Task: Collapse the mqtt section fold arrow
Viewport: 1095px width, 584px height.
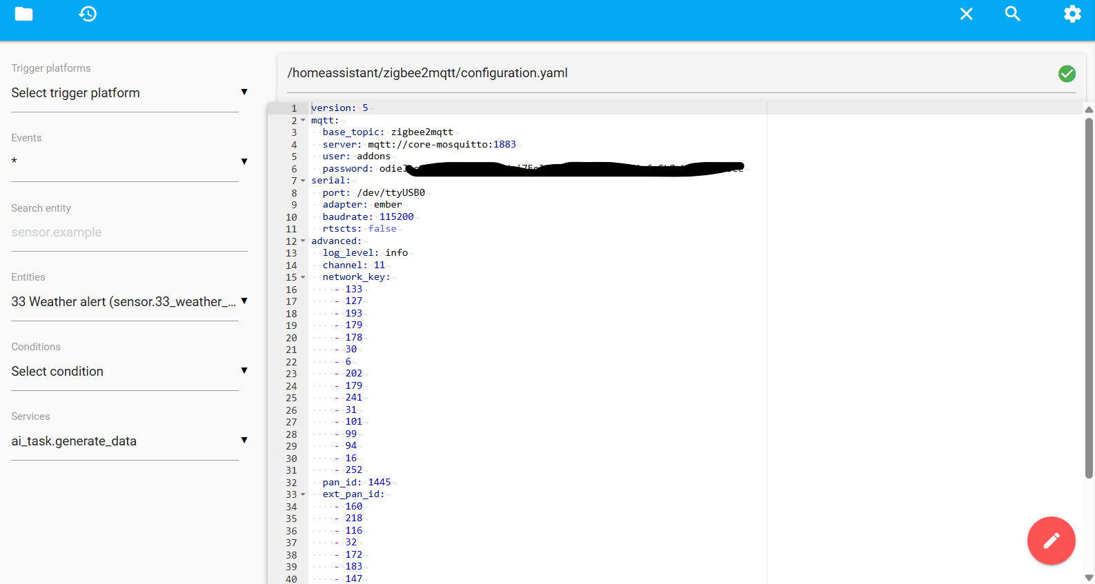Action: 303,121
